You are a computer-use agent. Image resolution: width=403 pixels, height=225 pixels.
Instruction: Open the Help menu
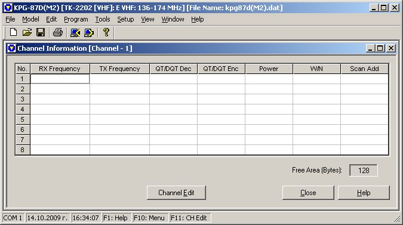click(x=198, y=19)
